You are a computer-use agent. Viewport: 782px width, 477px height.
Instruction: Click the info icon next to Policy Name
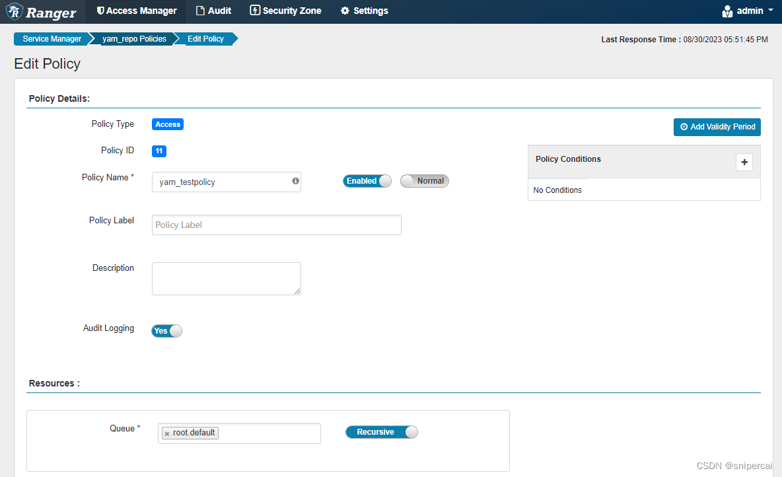[x=295, y=181]
